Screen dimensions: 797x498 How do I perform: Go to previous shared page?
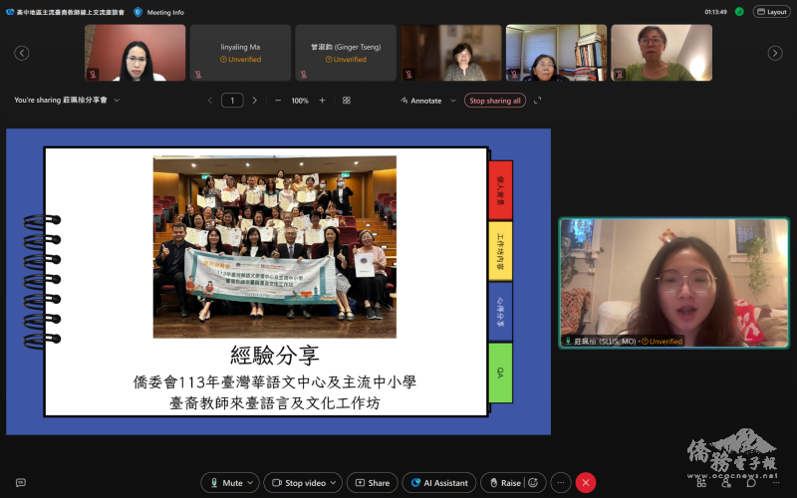(210, 101)
